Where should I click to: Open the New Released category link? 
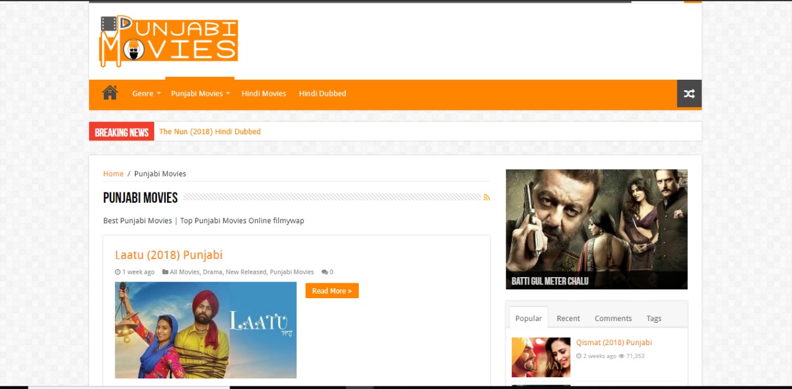coord(246,272)
